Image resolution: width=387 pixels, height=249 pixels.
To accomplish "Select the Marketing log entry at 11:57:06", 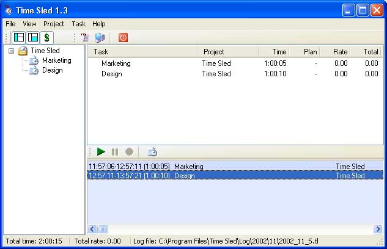I will click(x=146, y=167).
